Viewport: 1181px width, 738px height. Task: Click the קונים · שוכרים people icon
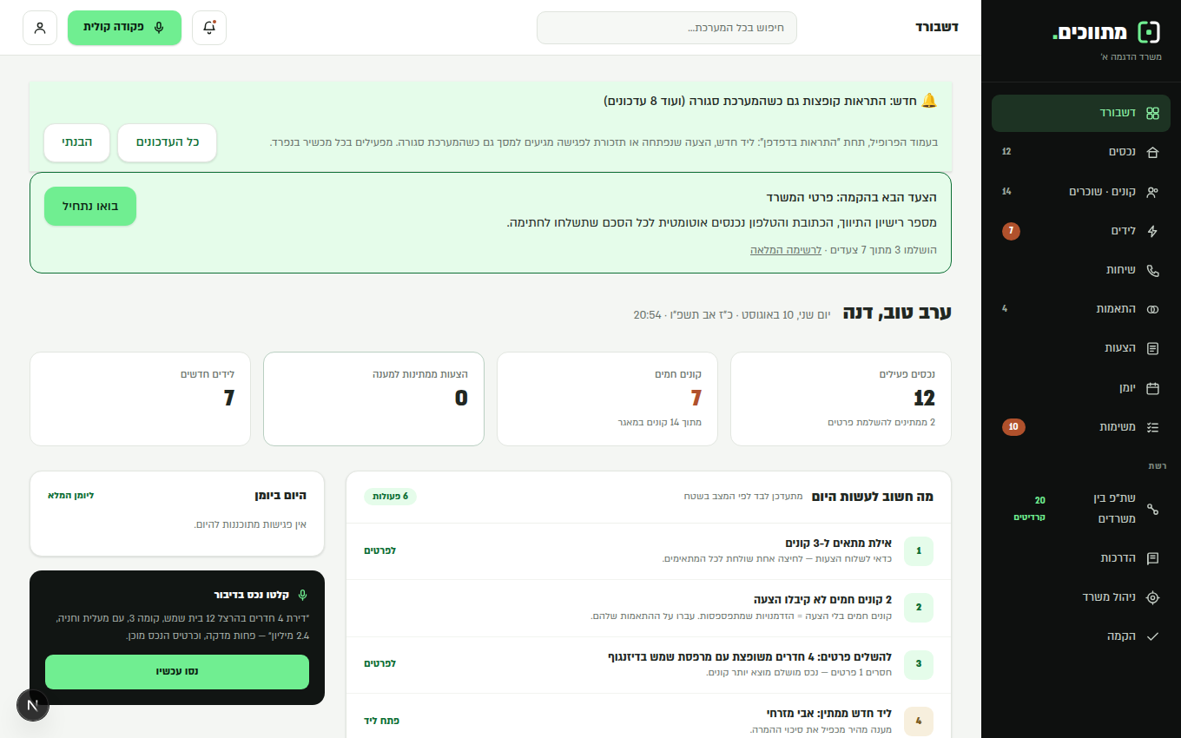(1152, 192)
